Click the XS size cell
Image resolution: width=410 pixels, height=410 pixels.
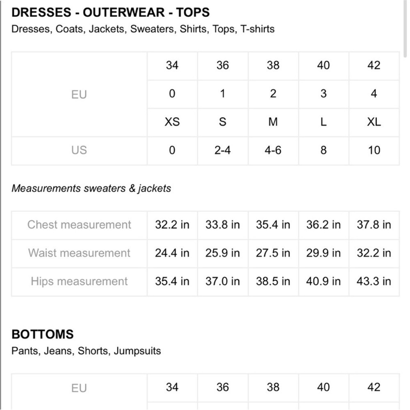[x=172, y=122]
